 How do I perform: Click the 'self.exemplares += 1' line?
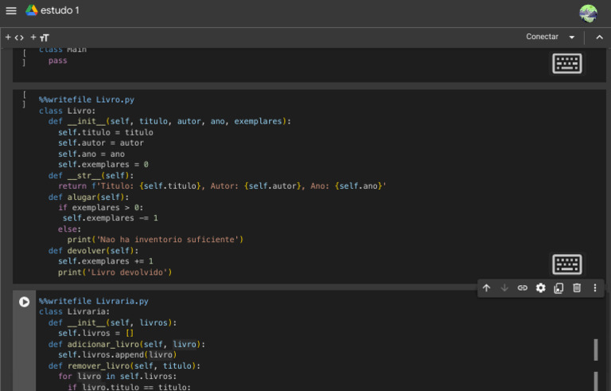point(106,260)
